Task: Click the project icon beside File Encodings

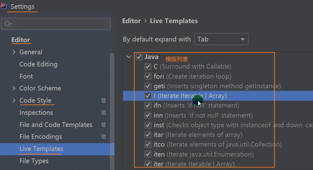Action: [x=104, y=137]
